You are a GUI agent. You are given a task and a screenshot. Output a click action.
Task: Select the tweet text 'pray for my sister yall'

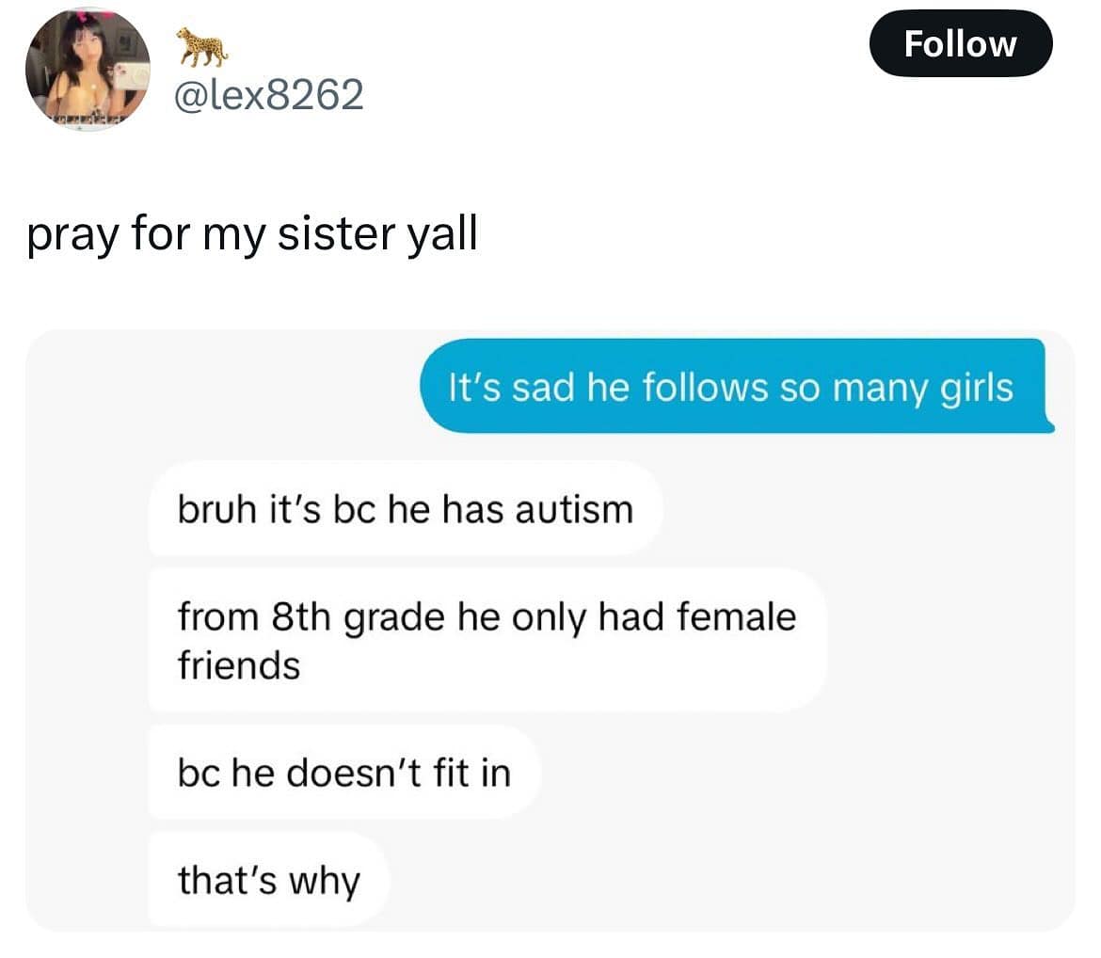point(253,234)
